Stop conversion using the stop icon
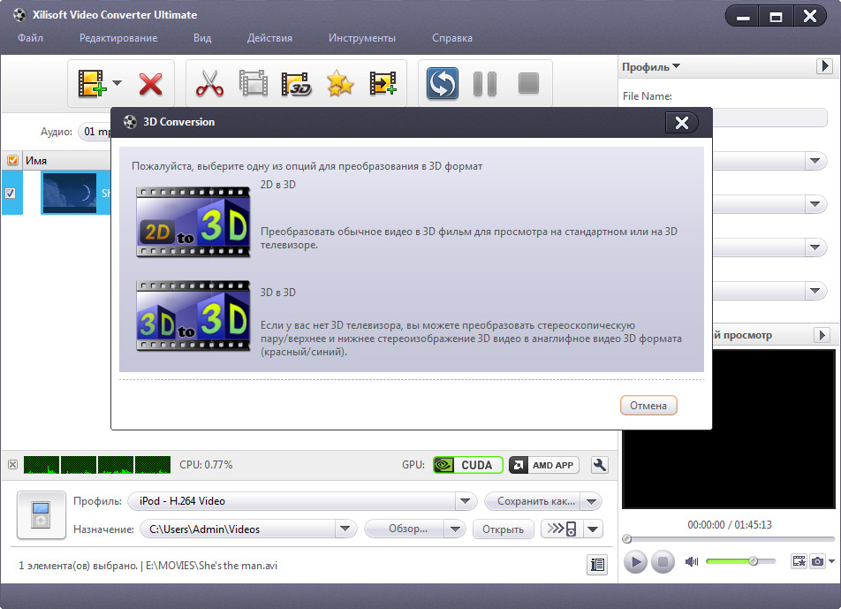The image size is (841, 609). tap(528, 84)
